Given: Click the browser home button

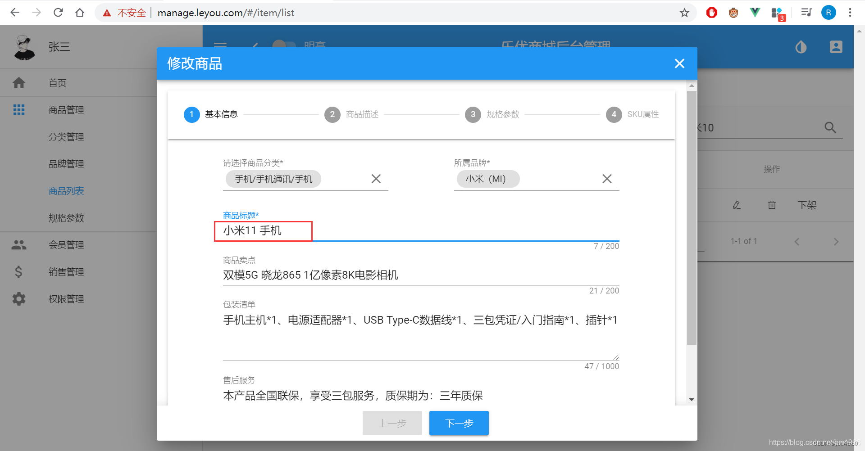Looking at the screenshot, I should [x=80, y=13].
